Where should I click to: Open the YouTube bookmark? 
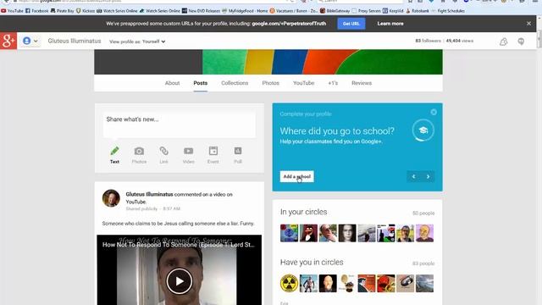[12, 11]
